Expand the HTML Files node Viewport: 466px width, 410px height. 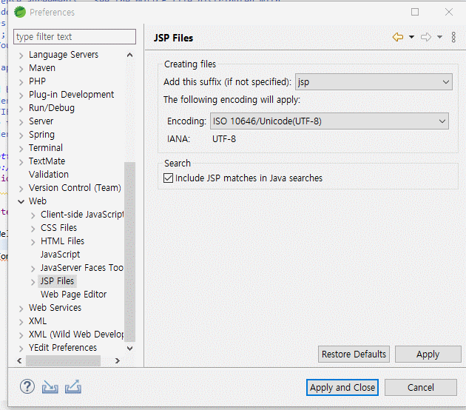click(33, 242)
